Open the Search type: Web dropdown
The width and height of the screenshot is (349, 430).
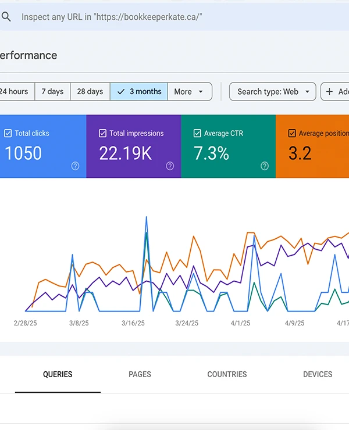(272, 92)
